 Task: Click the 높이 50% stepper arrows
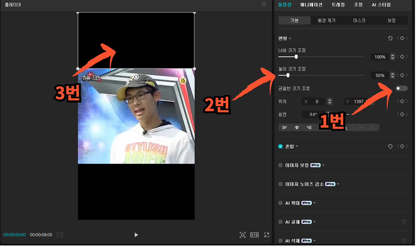[392, 75]
